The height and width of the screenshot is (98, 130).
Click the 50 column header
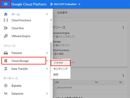(x=96, y=82)
